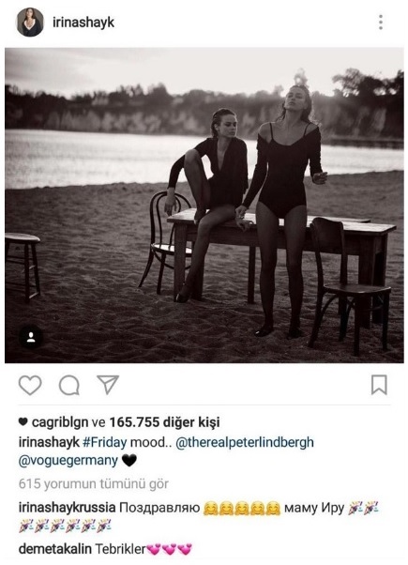408x565 pixels.
Task: Open irinashayk username in header
Action: tap(83, 23)
